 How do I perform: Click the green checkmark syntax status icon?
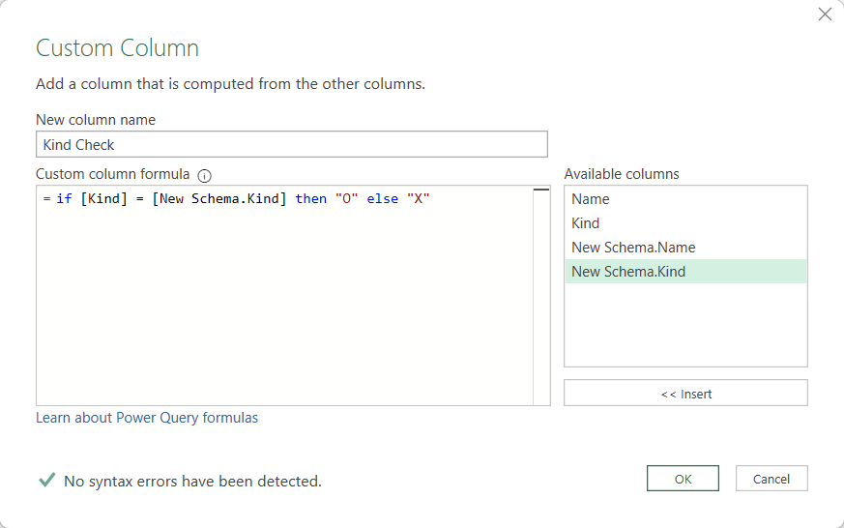[x=45, y=480]
